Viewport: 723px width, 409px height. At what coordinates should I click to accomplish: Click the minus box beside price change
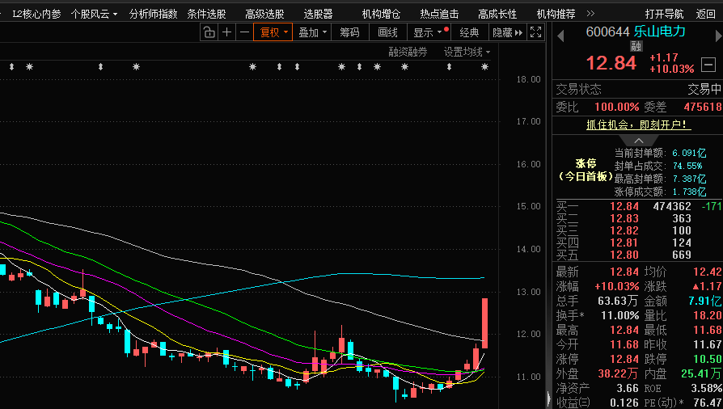click(708, 64)
